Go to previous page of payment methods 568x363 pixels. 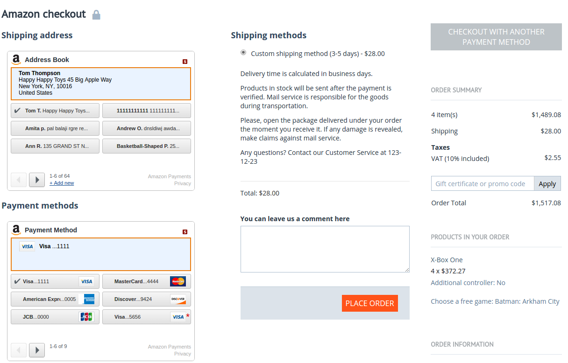19,350
